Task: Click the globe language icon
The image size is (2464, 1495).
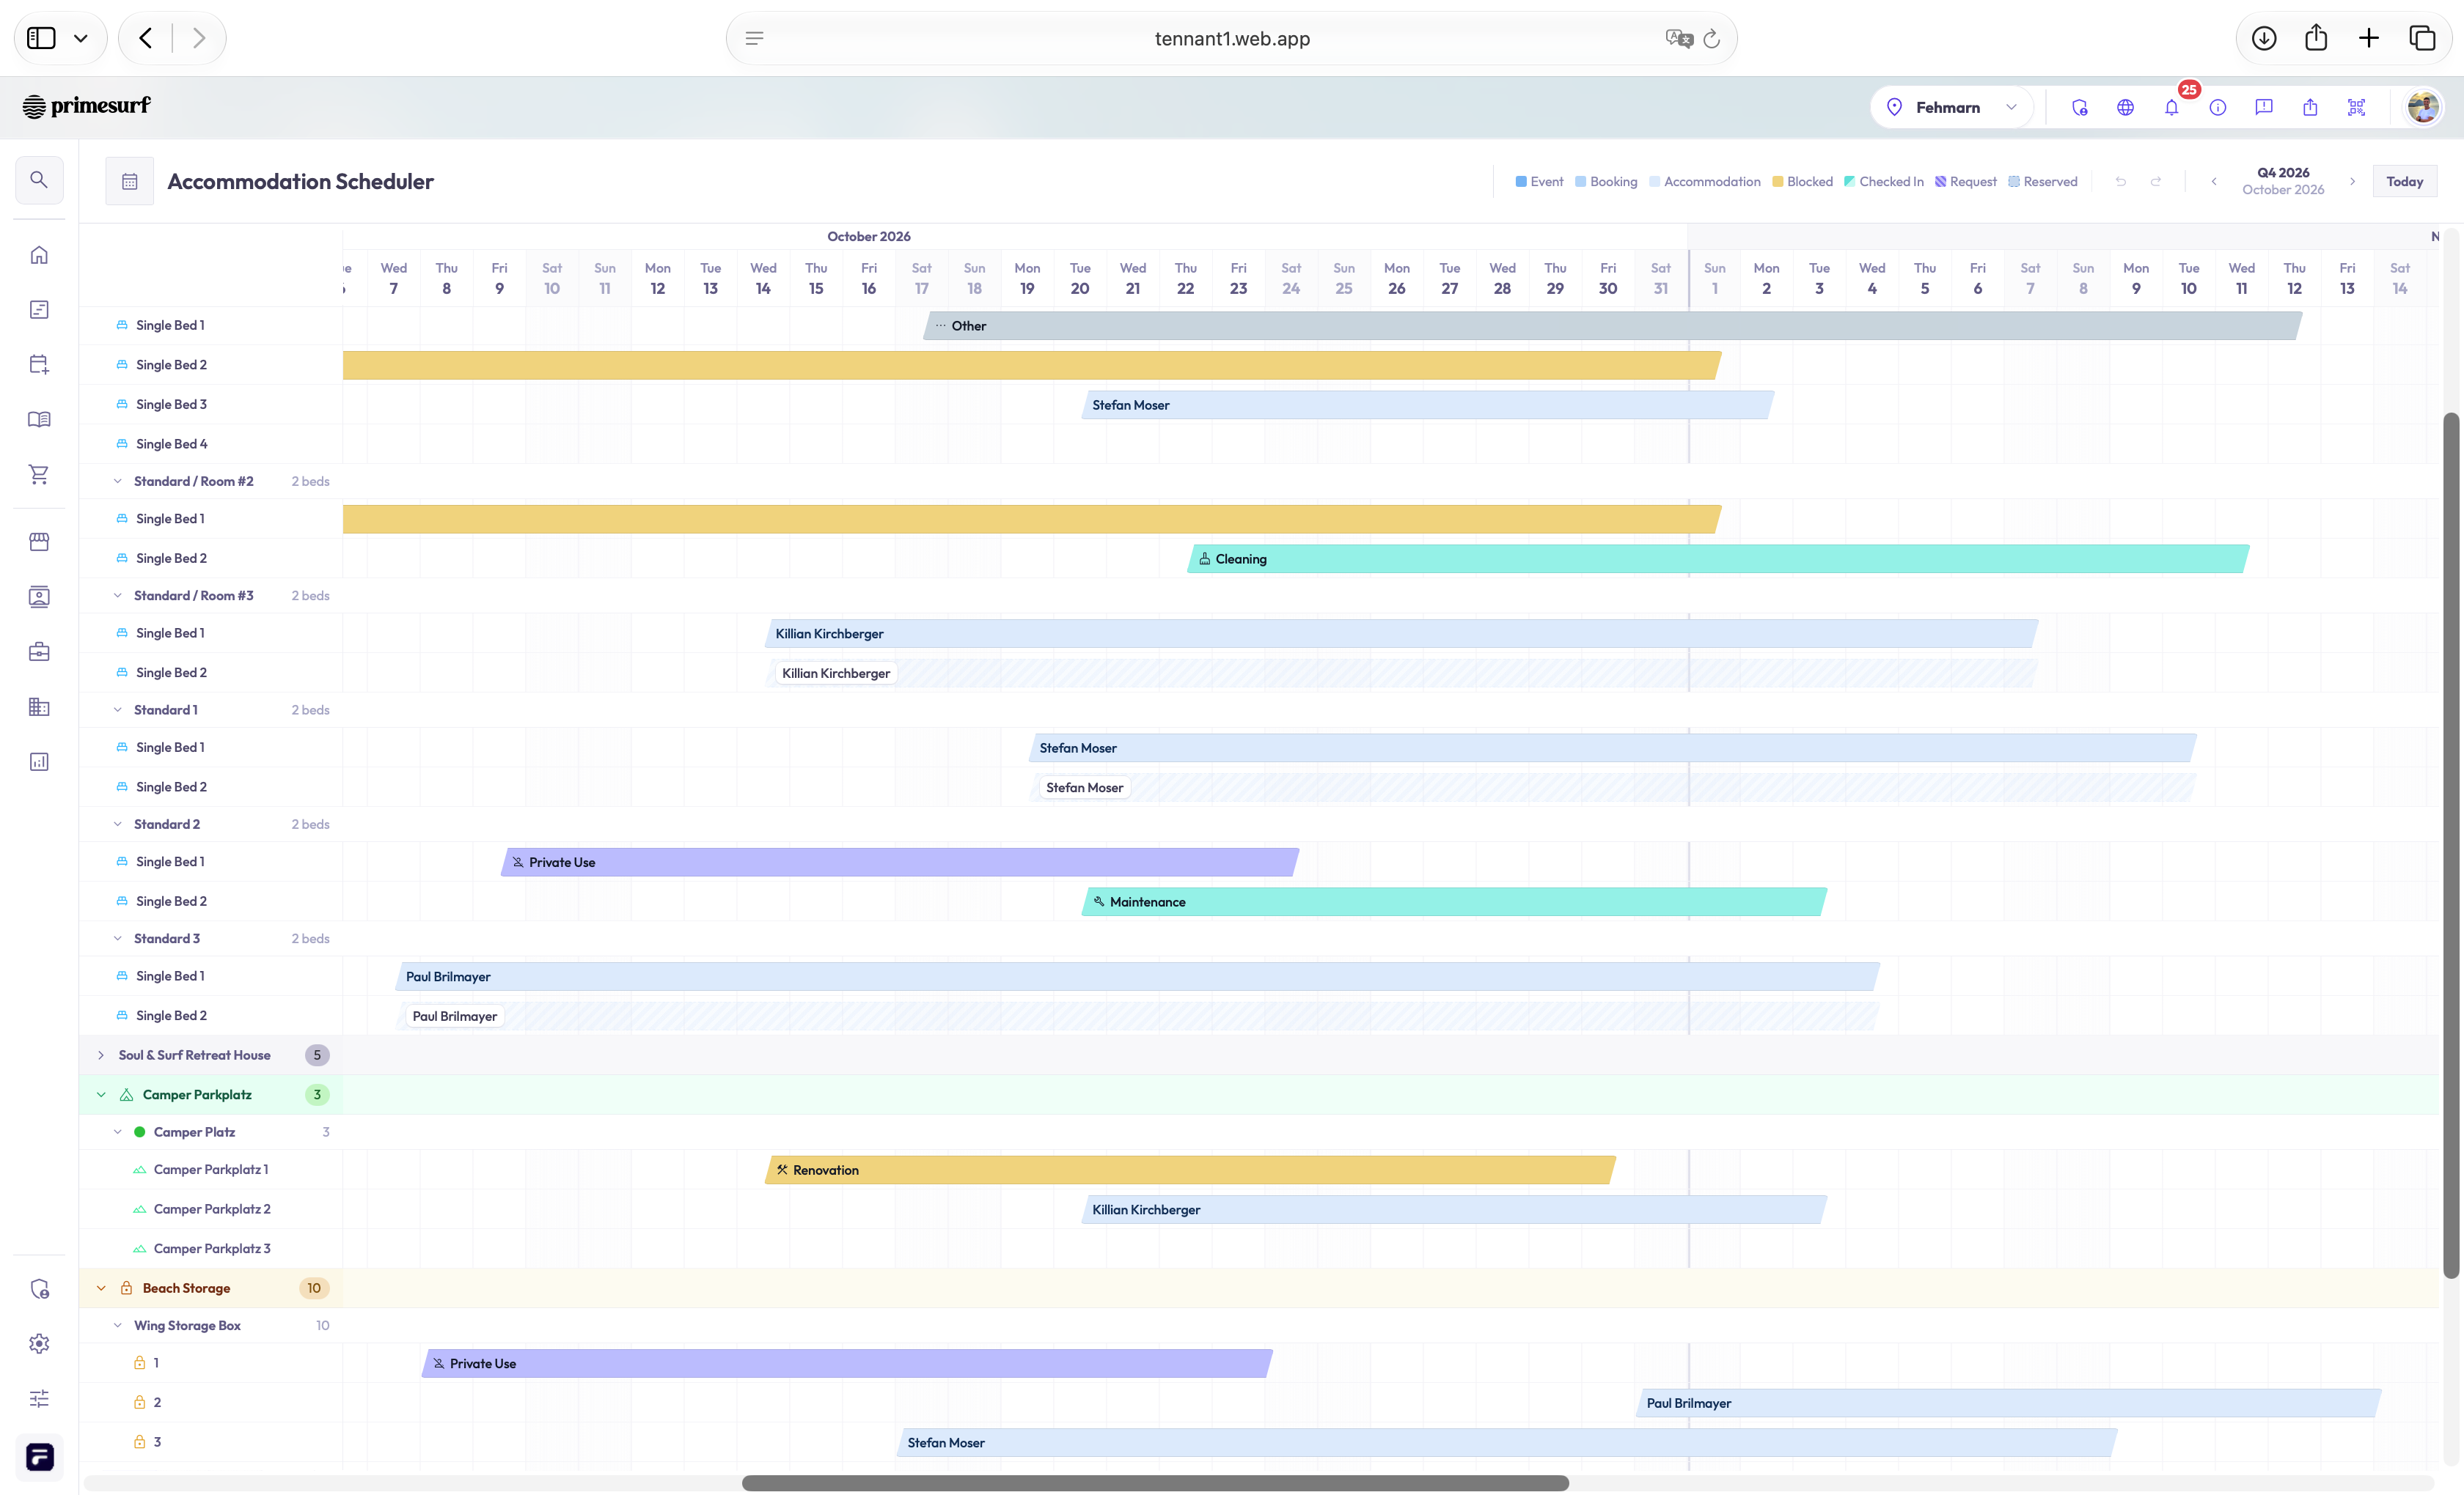Action: tap(2126, 107)
